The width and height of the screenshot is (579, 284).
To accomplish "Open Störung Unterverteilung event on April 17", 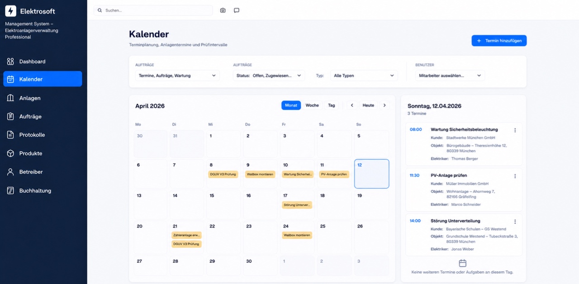I will (297, 205).
